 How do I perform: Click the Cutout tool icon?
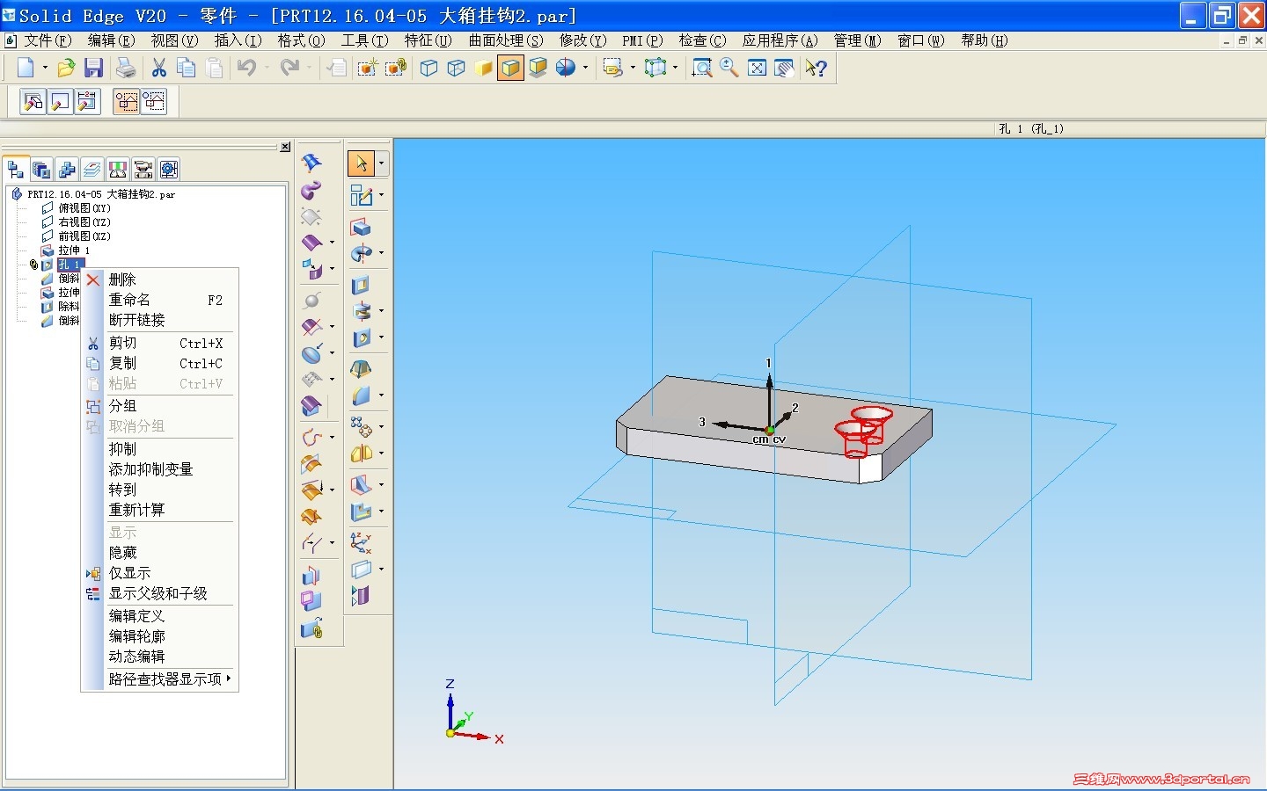point(361,286)
